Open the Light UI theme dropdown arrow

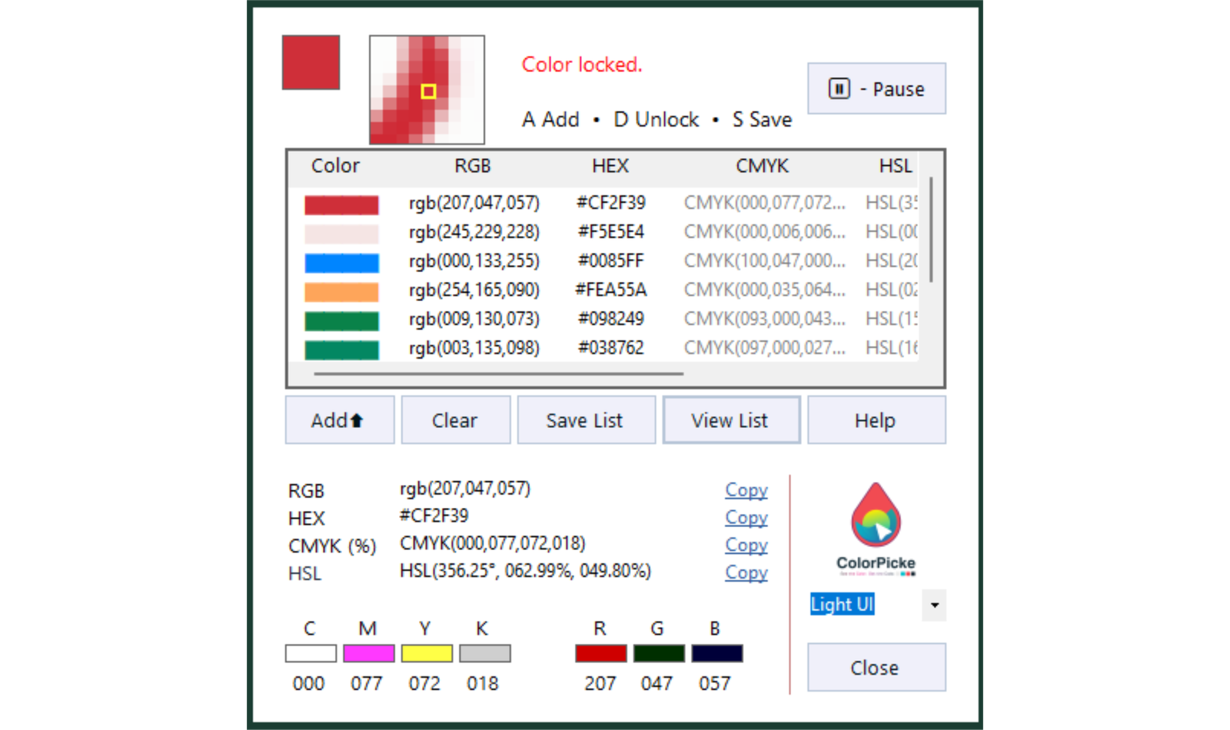coord(934,605)
